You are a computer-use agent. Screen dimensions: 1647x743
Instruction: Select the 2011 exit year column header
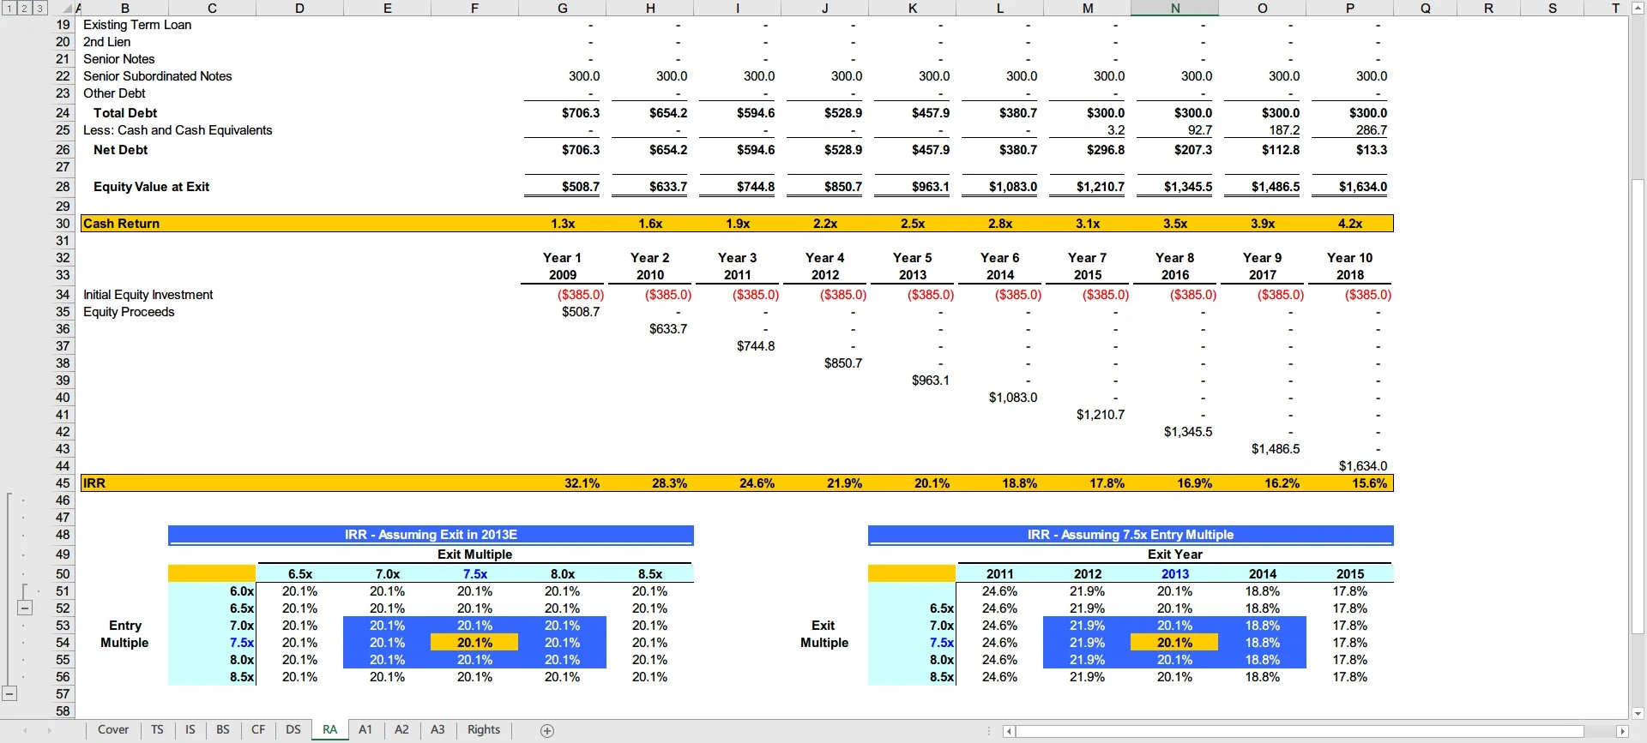(1000, 574)
